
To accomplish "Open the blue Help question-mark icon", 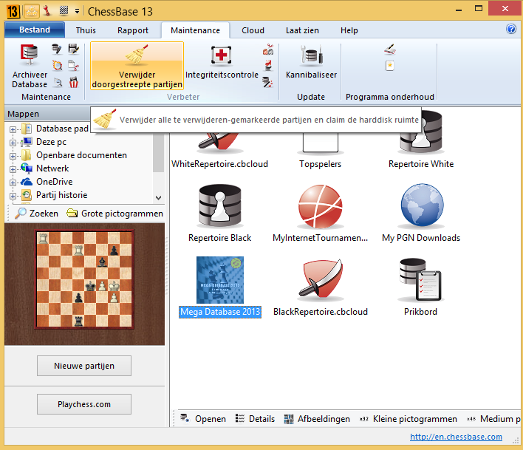I will point(511,30).
